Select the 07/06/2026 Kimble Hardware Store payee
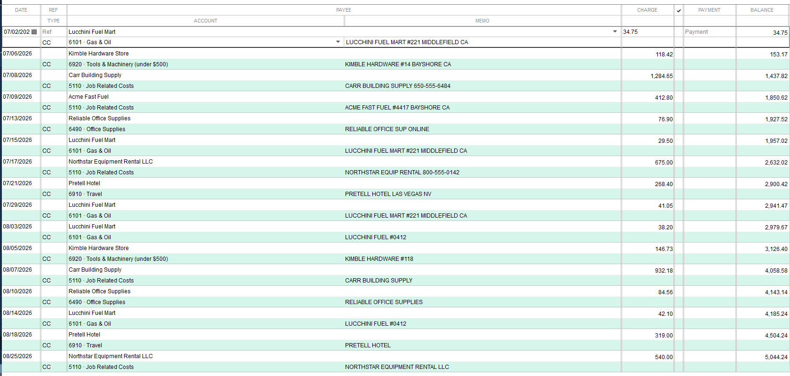Screen dimensions: 790x376 click(99, 54)
